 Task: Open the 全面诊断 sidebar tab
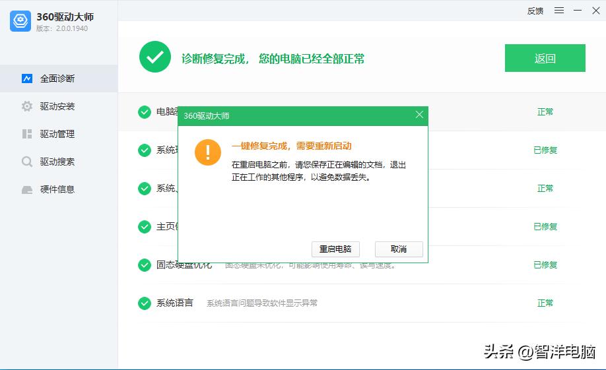59,78
